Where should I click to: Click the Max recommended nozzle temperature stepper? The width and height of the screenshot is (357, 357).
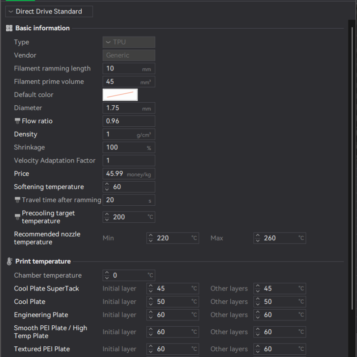tap(257, 238)
